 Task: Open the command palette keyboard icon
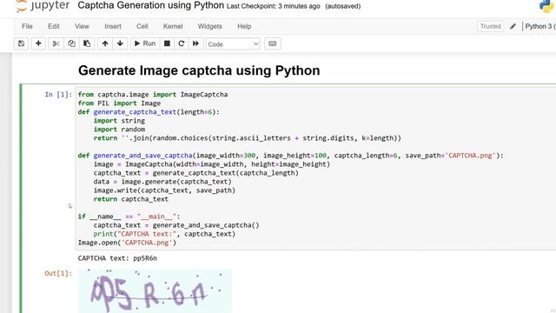pos(272,43)
